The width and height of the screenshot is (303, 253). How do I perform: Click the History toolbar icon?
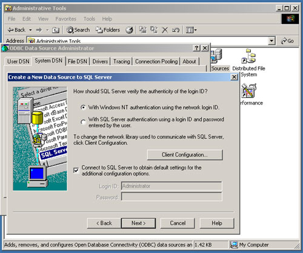click(129, 30)
